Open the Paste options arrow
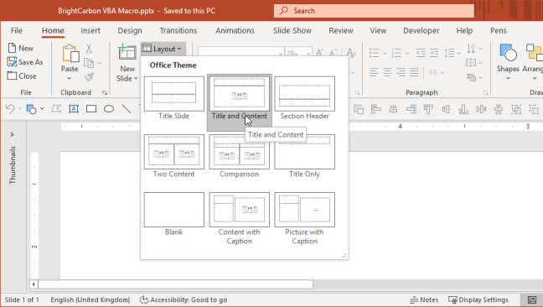Image resolution: width=543 pixels, height=307 pixels. click(70, 78)
